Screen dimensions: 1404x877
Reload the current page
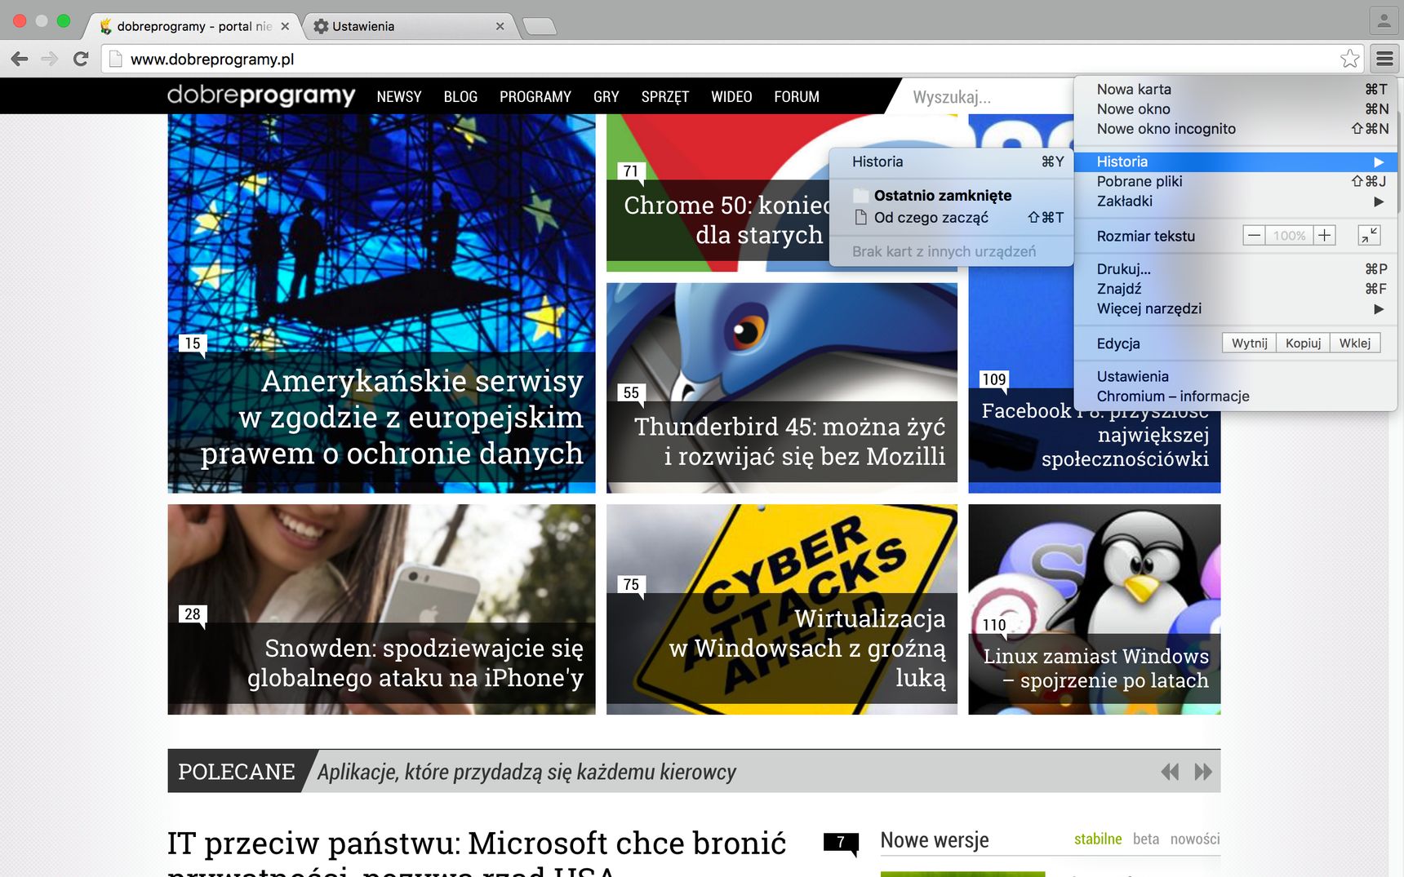click(81, 59)
